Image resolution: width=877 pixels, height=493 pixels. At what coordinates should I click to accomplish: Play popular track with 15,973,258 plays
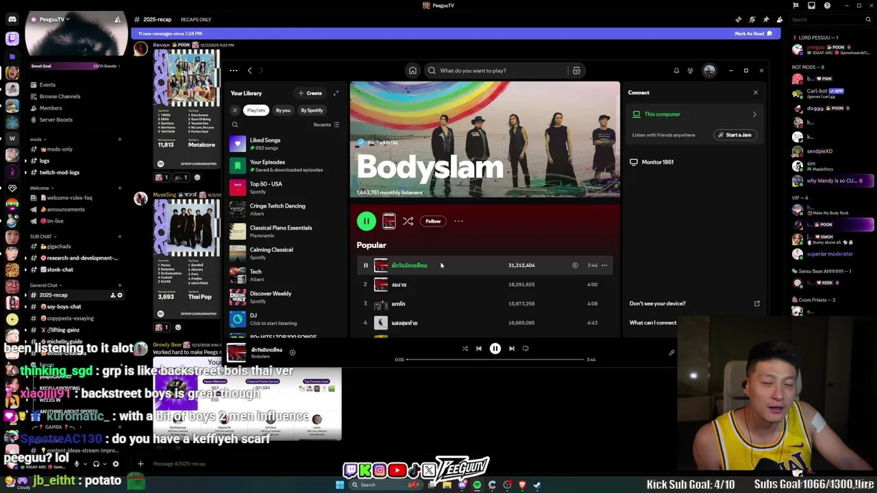[x=484, y=303]
